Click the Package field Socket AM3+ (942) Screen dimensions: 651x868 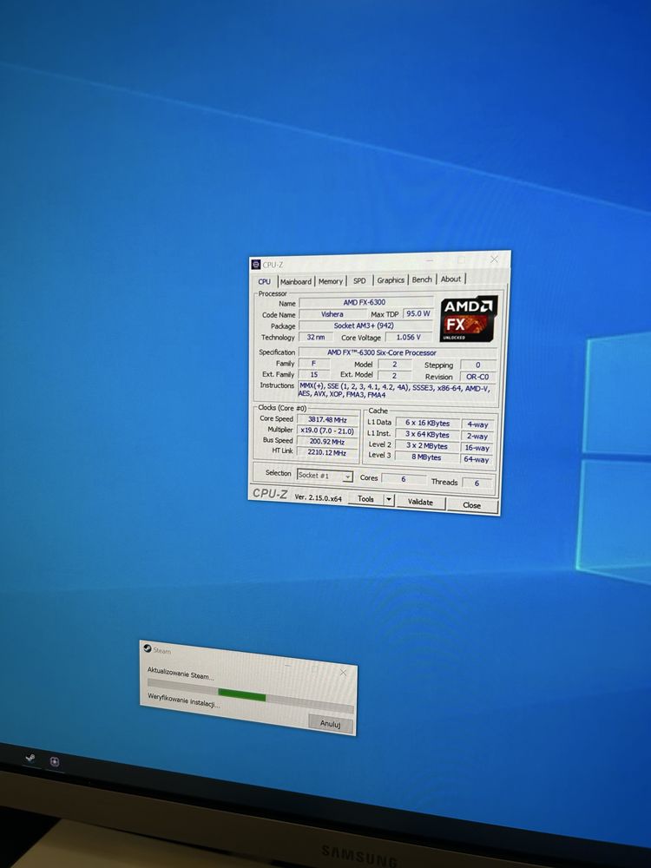[365, 325]
